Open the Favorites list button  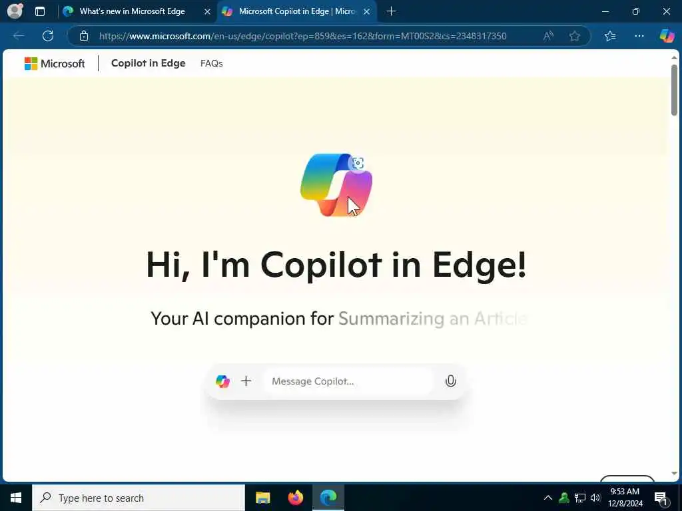[610, 36]
